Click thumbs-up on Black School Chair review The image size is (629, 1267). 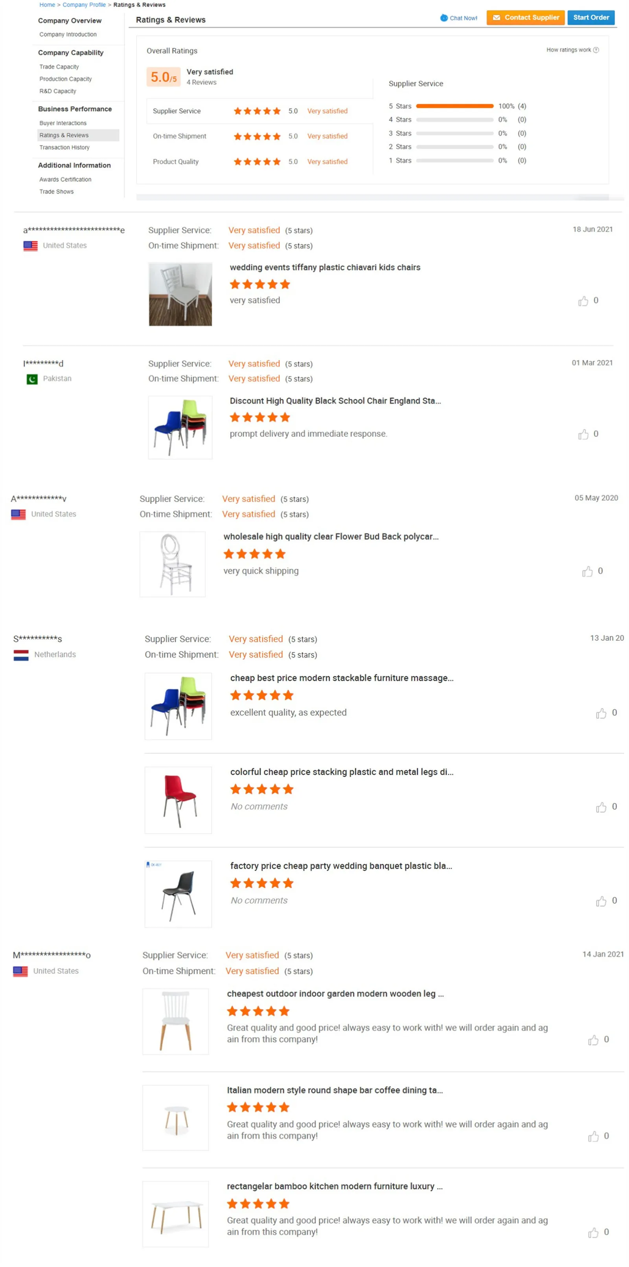tap(583, 434)
